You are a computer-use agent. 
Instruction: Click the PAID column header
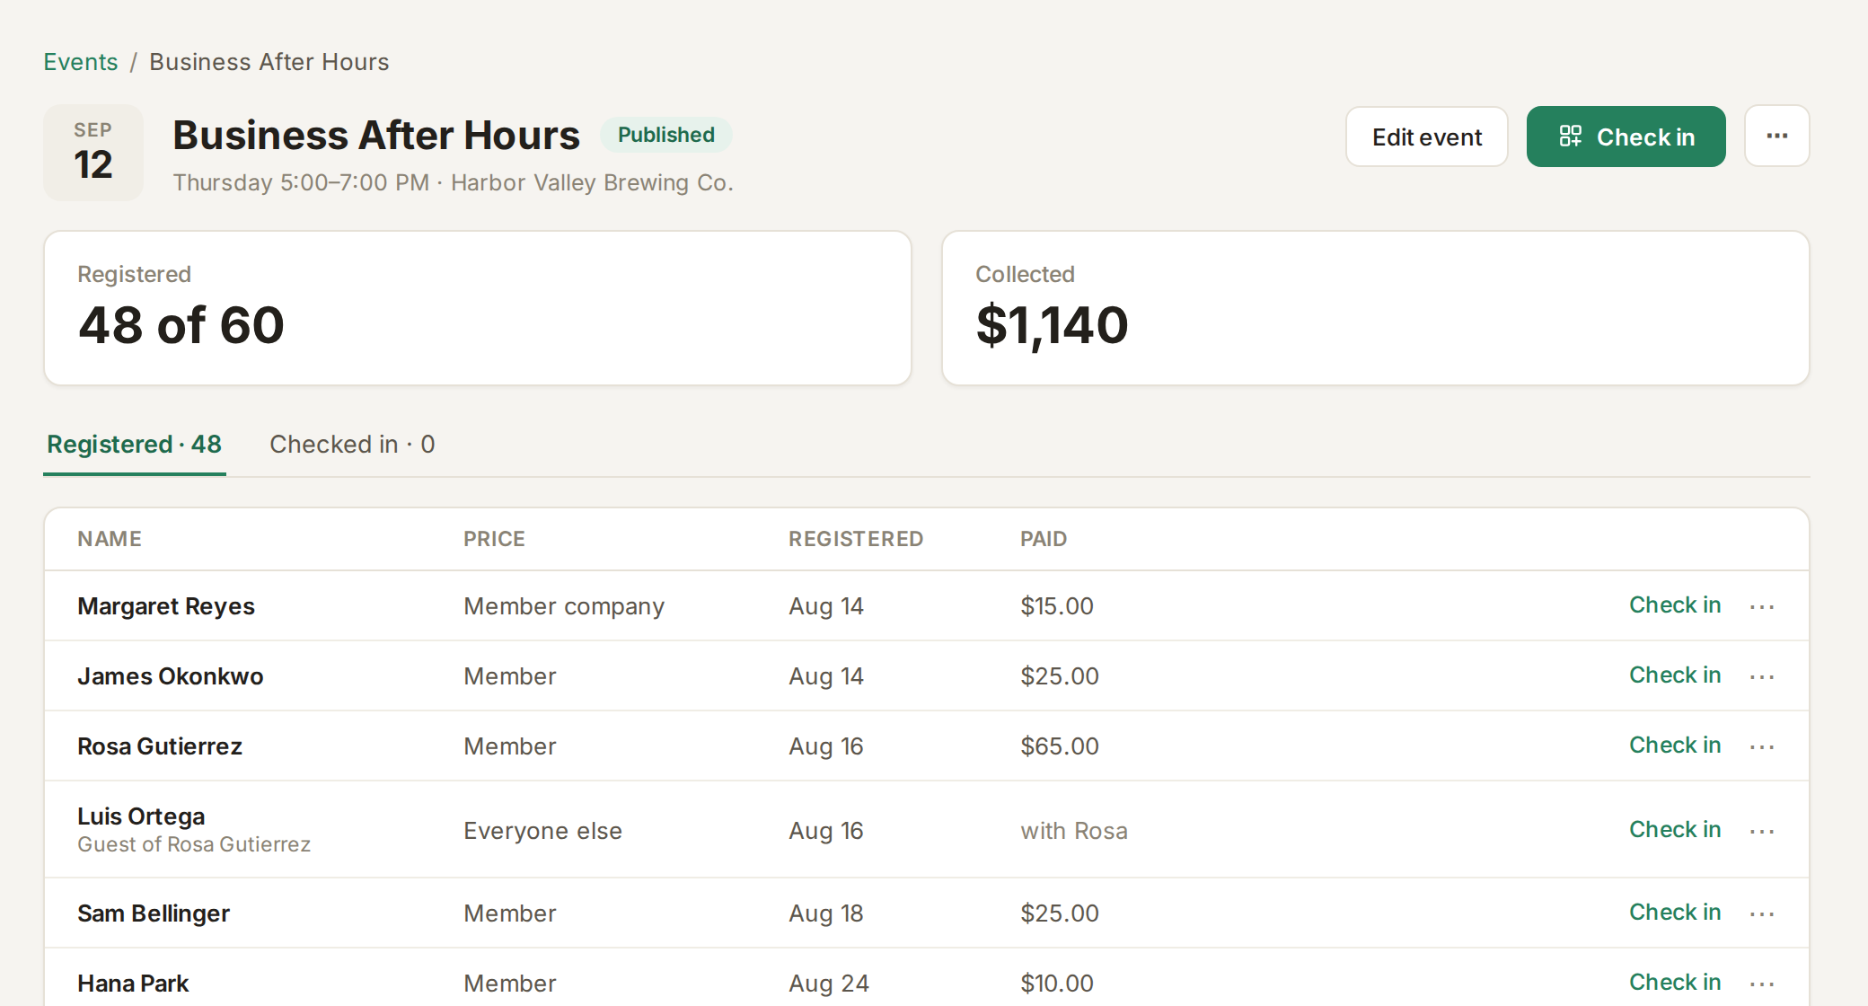tap(1044, 539)
